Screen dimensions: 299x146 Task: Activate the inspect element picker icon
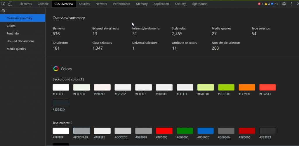pos(3,4)
